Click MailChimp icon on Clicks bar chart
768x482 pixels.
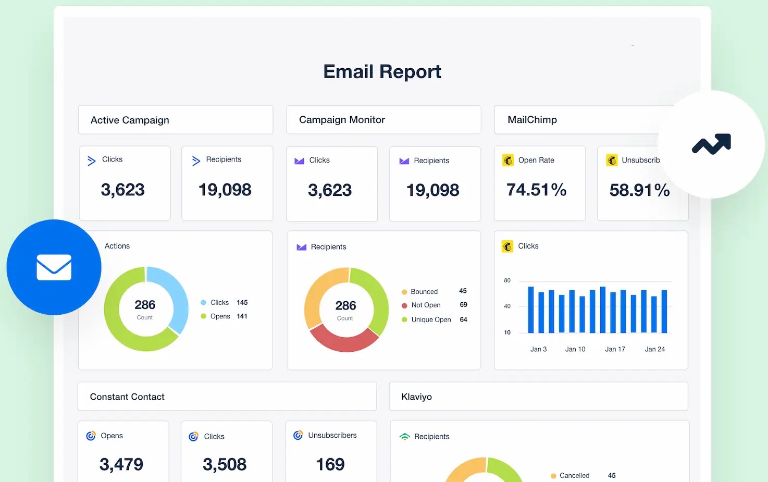point(507,246)
